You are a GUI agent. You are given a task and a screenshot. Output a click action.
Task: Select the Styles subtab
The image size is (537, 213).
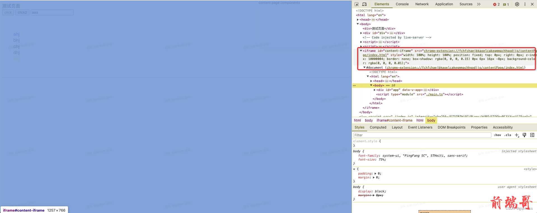pos(359,127)
